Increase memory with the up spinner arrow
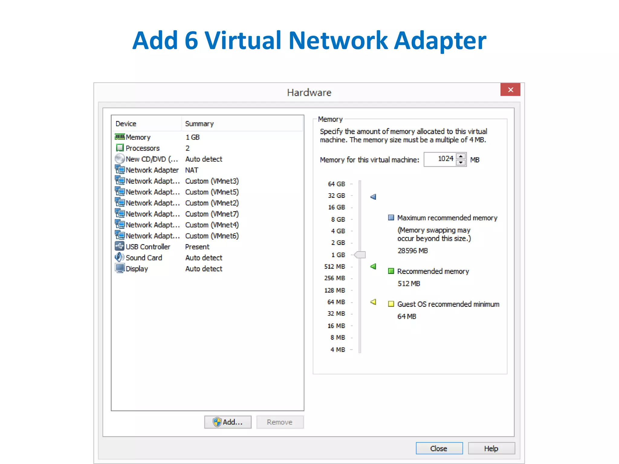 tap(461, 156)
